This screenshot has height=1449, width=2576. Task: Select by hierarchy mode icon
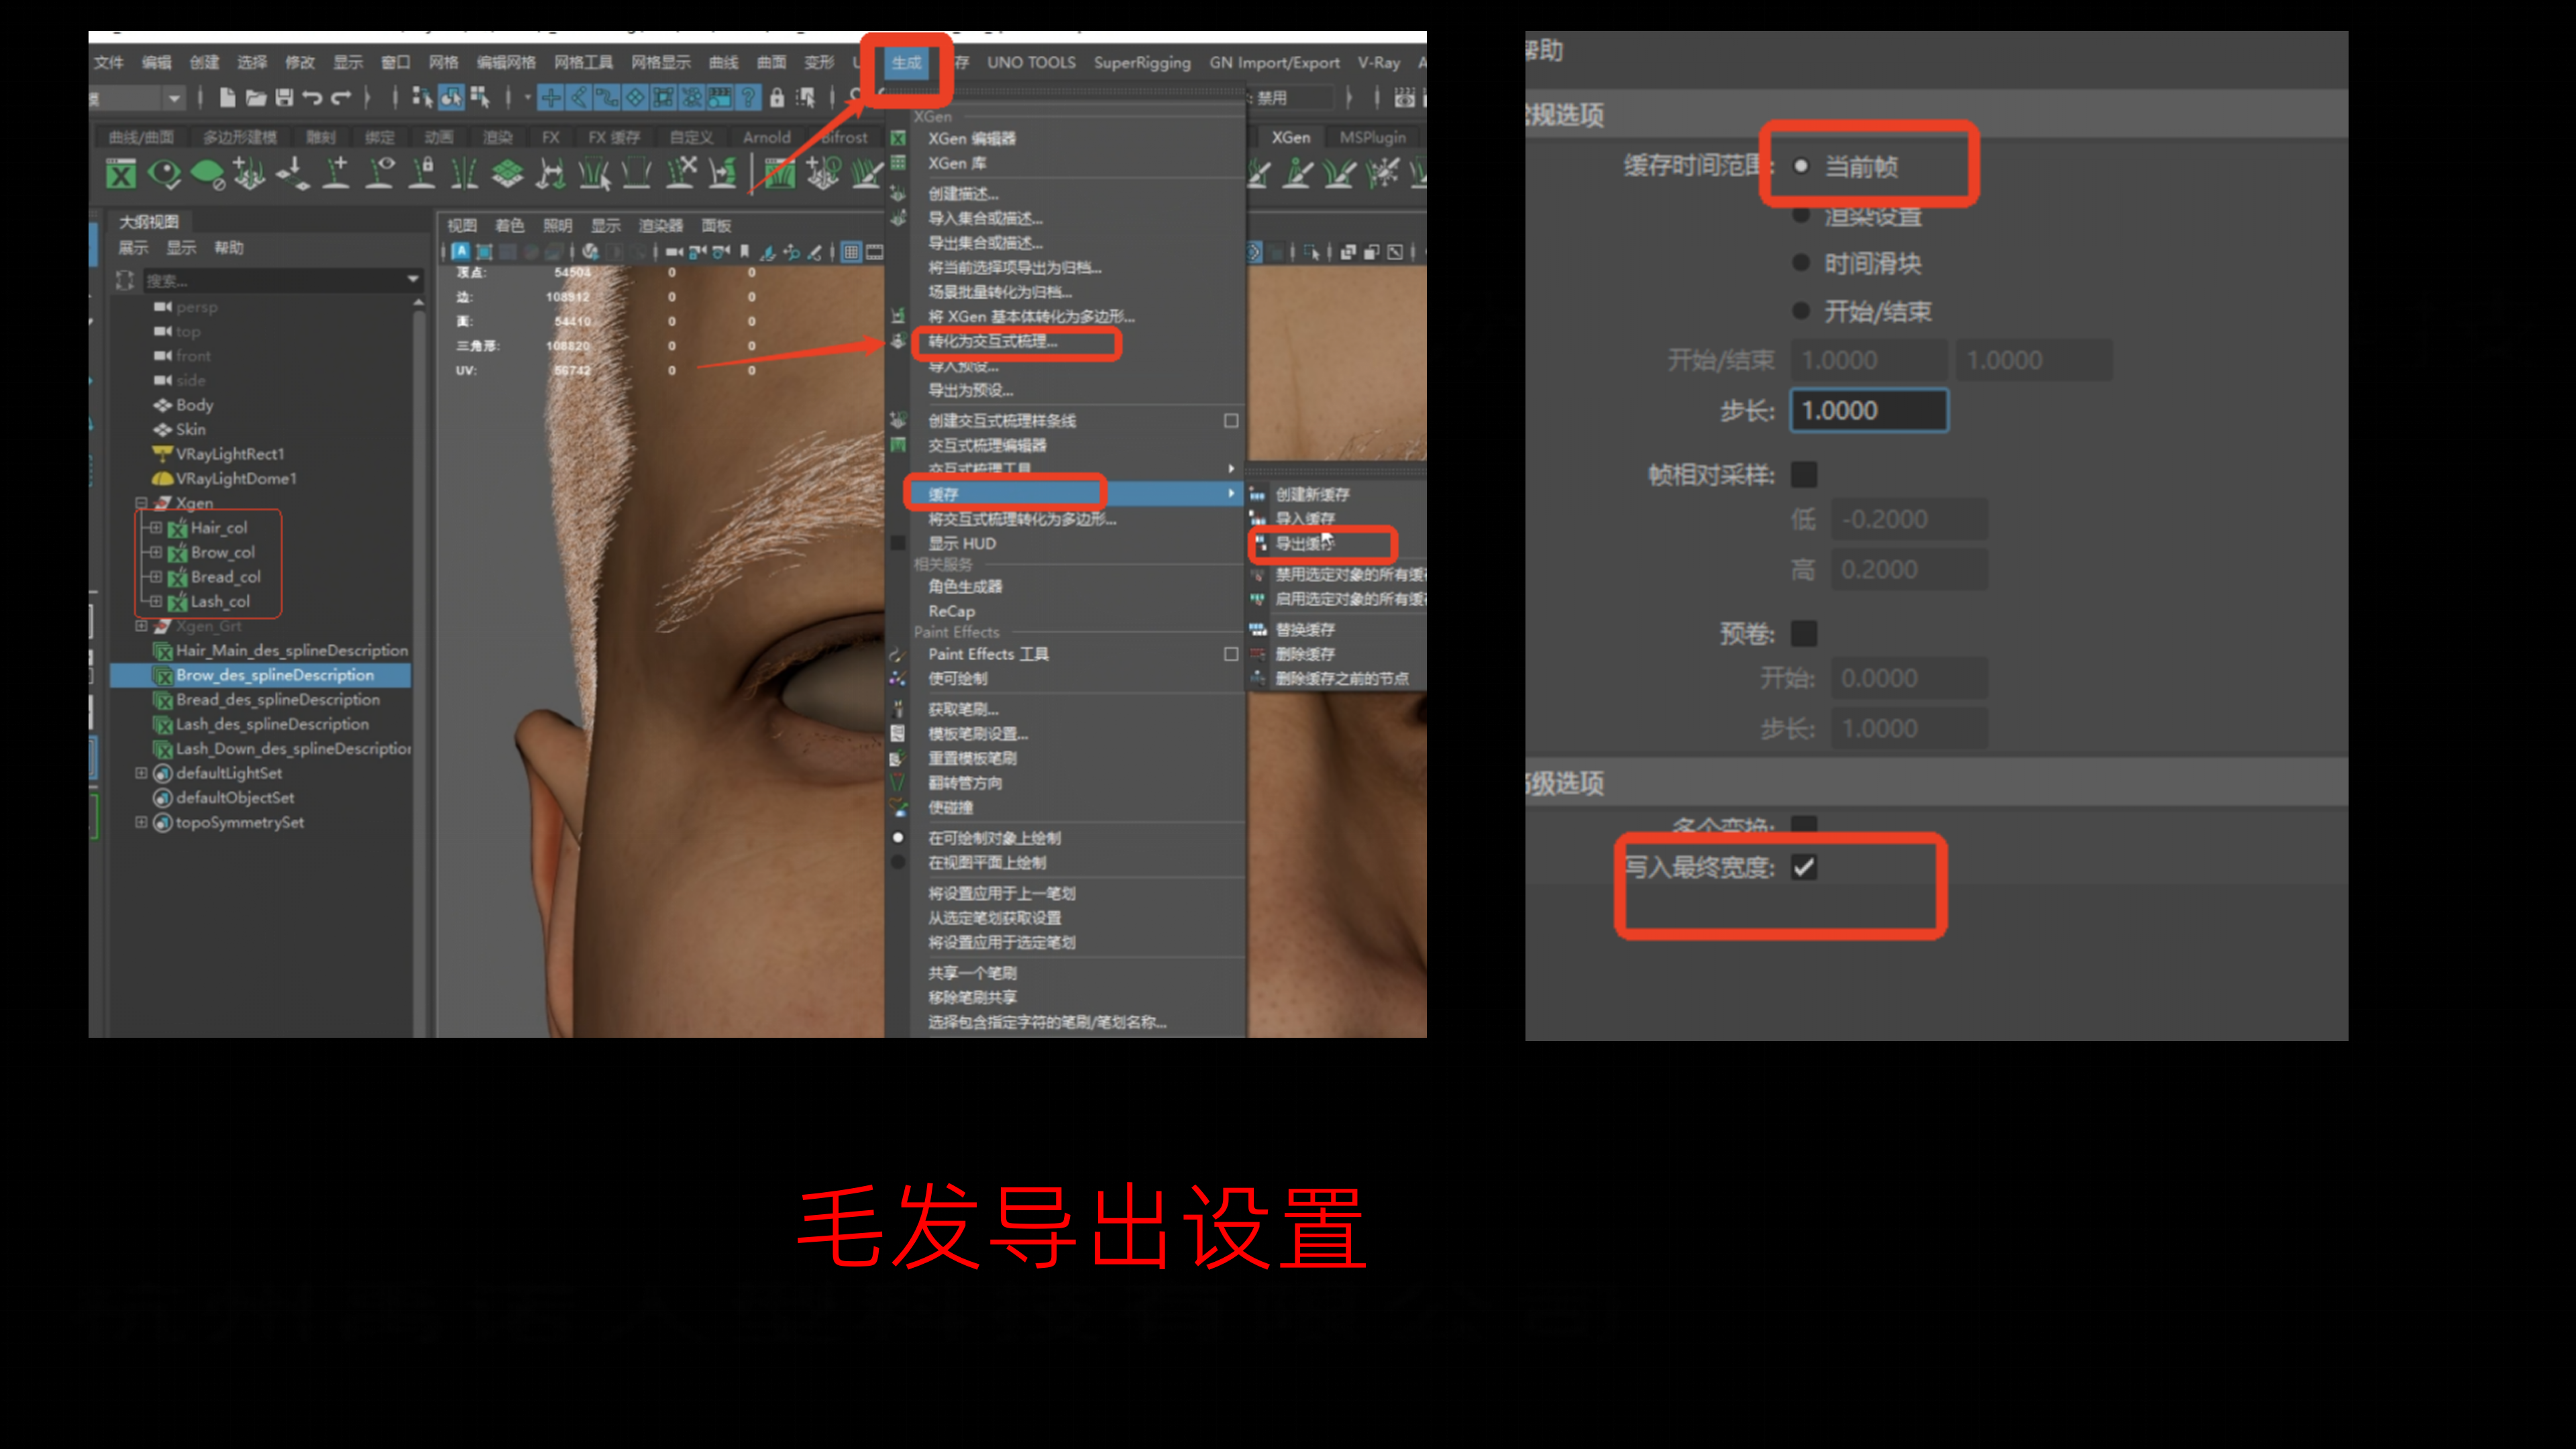point(422,97)
